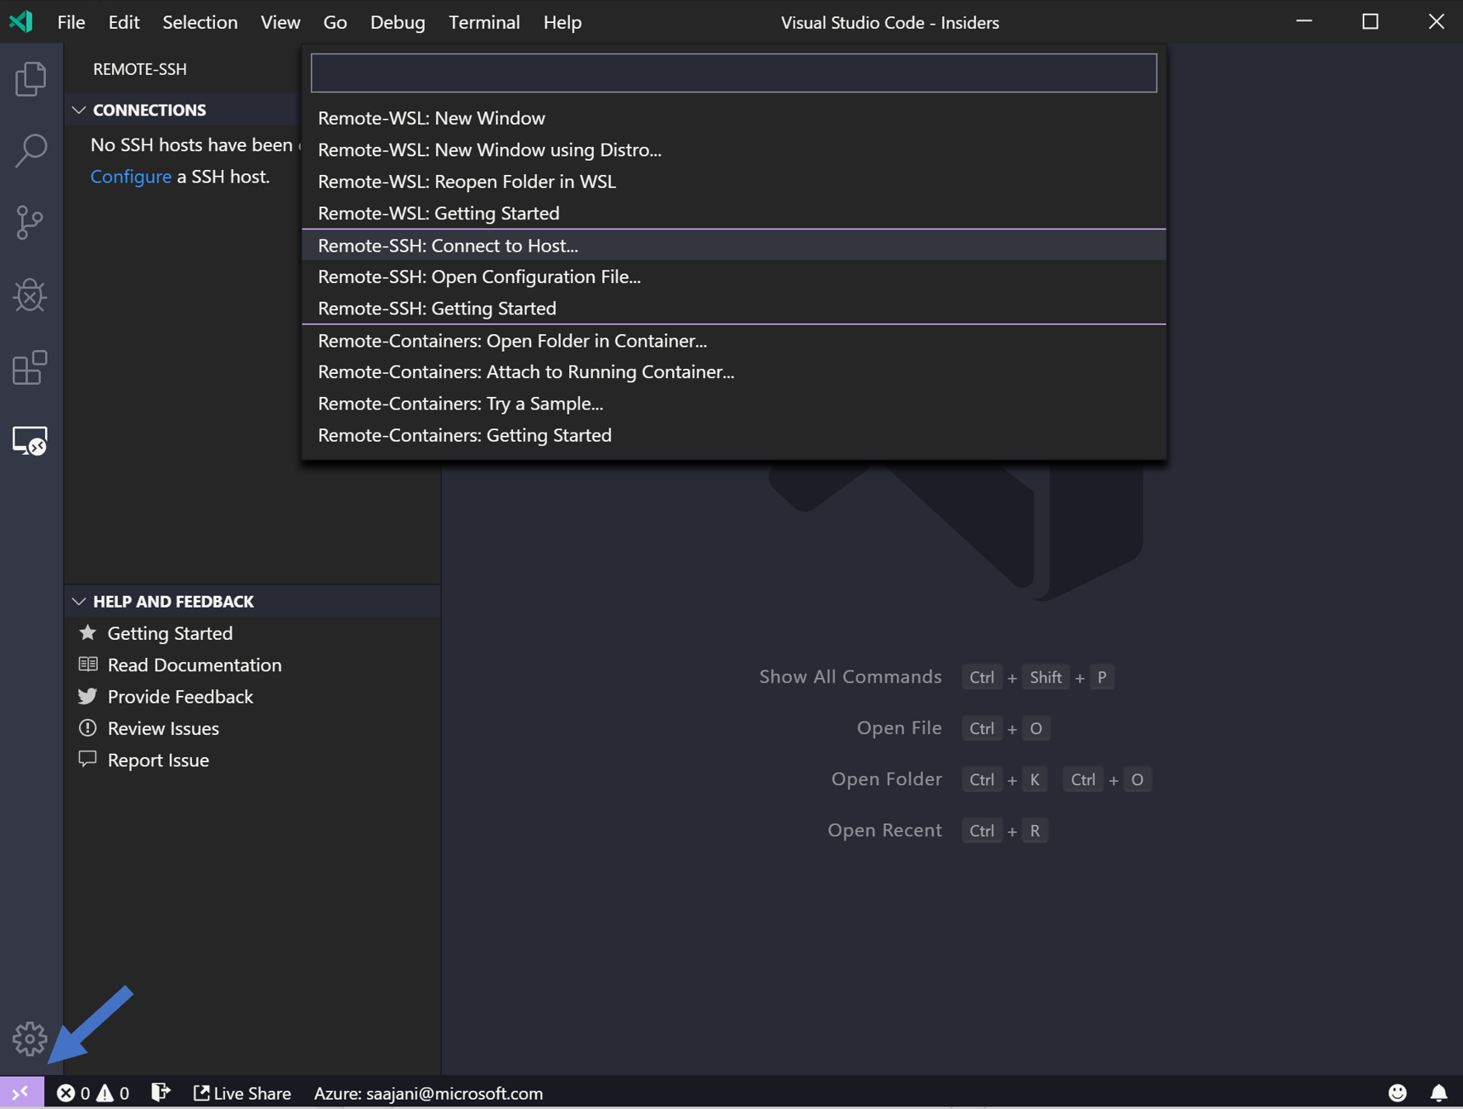The width and height of the screenshot is (1463, 1109).
Task: Open the Source Control view
Action: (x=31, y=223)
